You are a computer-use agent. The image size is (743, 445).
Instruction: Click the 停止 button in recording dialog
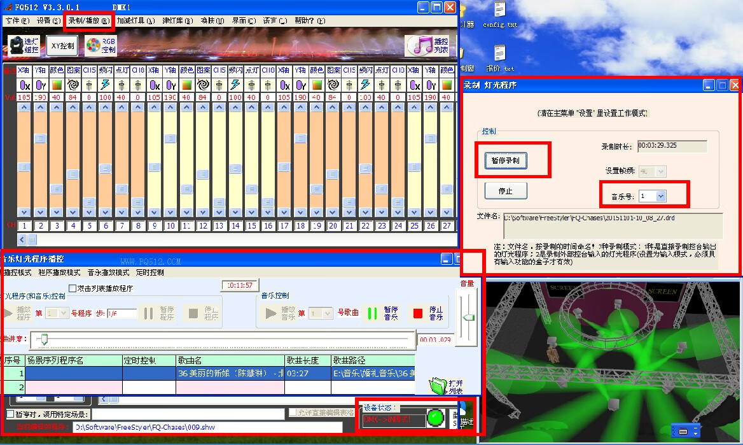[506, 190]
